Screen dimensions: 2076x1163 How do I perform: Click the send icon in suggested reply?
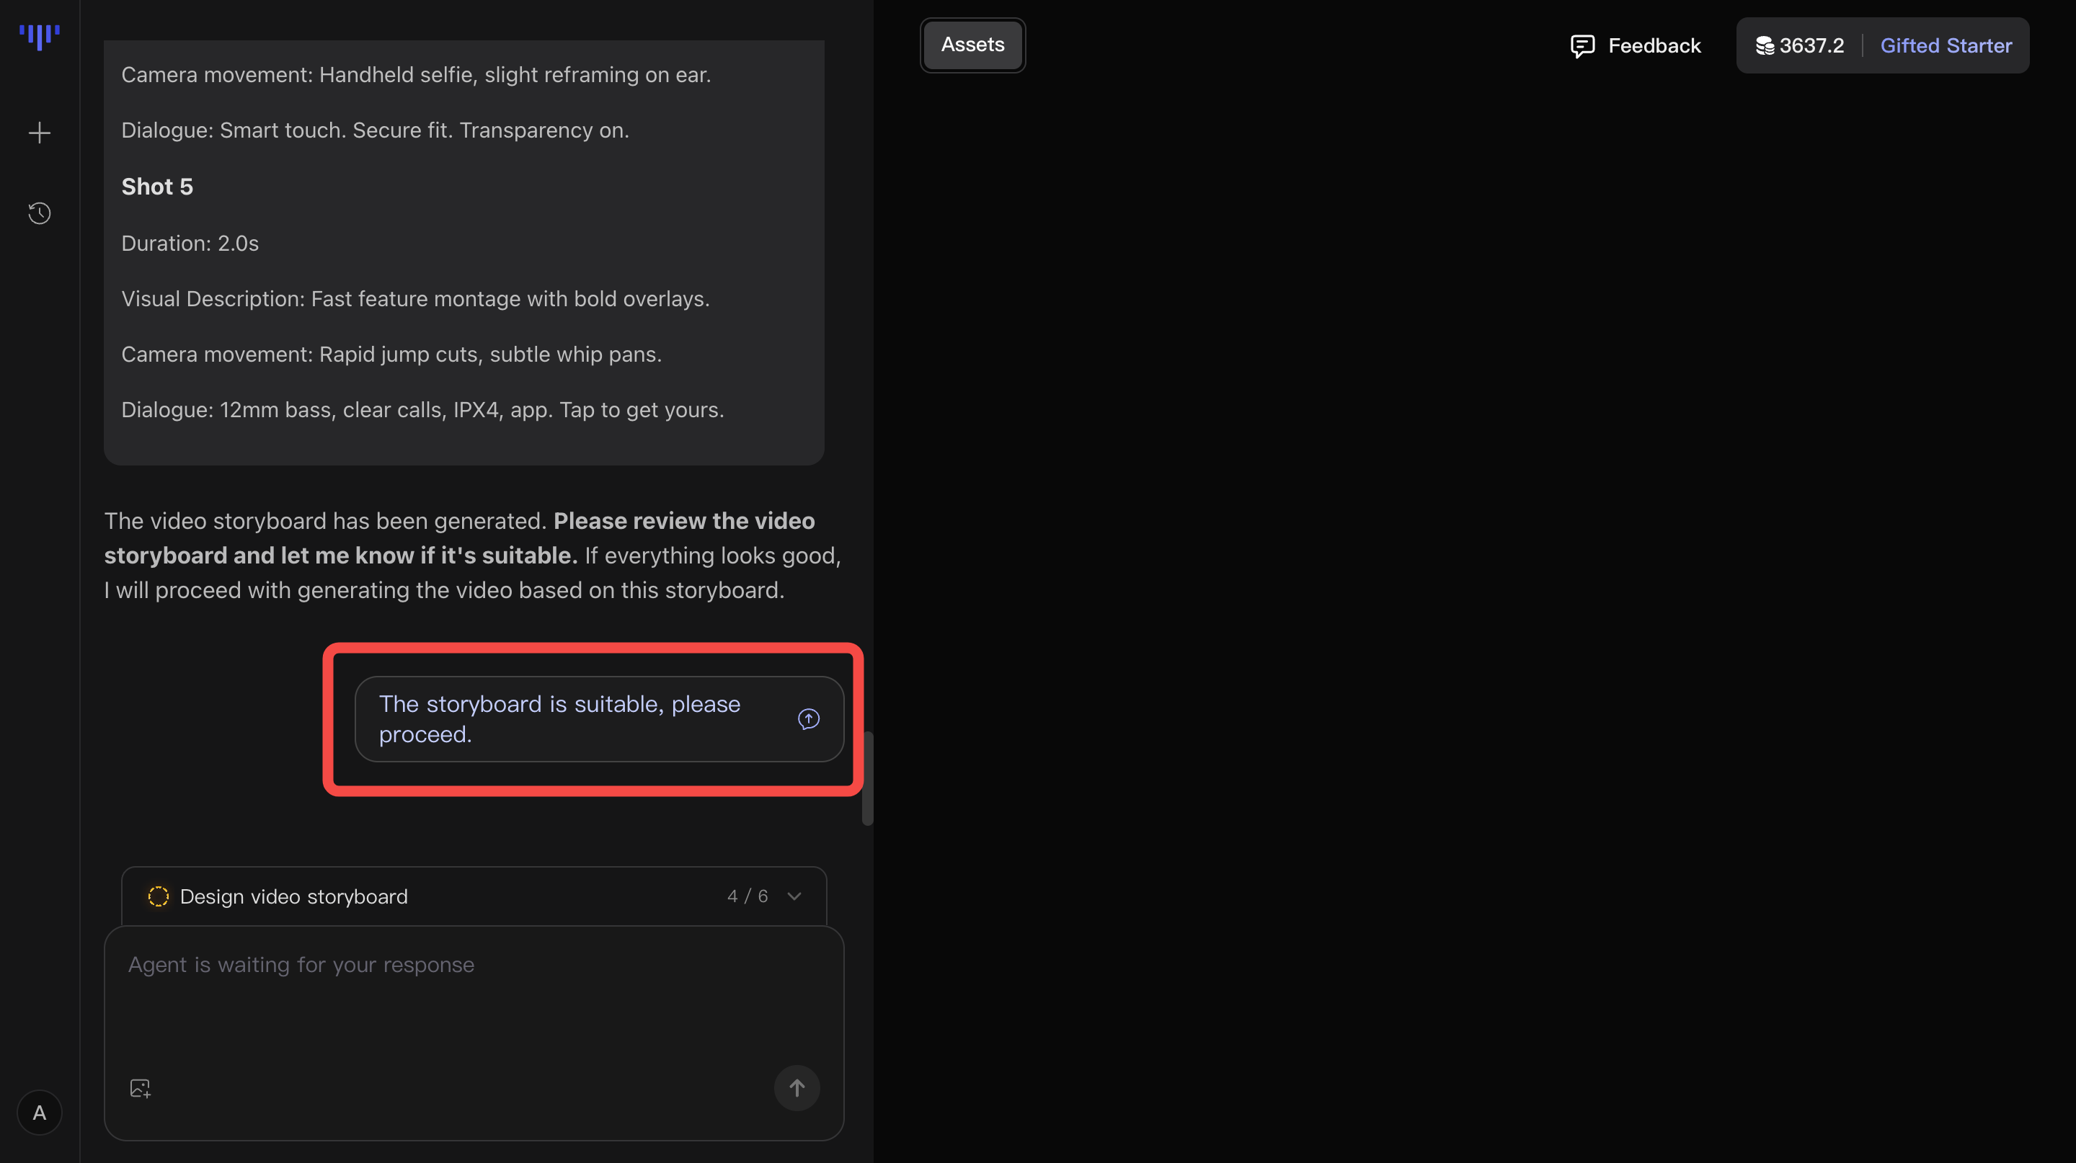pyautogui.click(x=808, y=718)
